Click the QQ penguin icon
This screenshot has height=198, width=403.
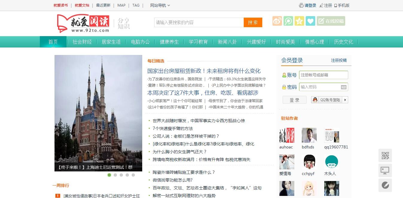click(x=315, y=100)
